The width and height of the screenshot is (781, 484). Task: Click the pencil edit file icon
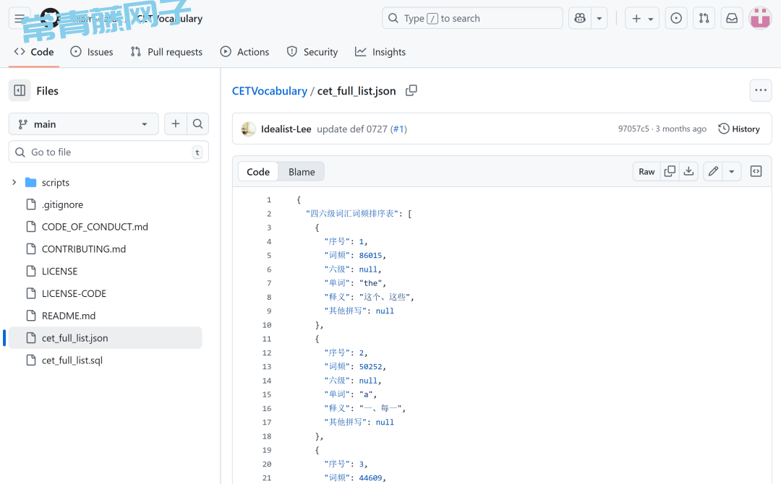click(713, 171)
